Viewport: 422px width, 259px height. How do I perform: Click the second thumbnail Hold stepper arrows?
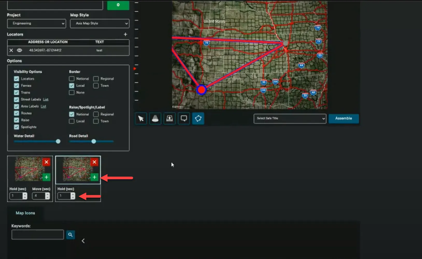point(73,196)
